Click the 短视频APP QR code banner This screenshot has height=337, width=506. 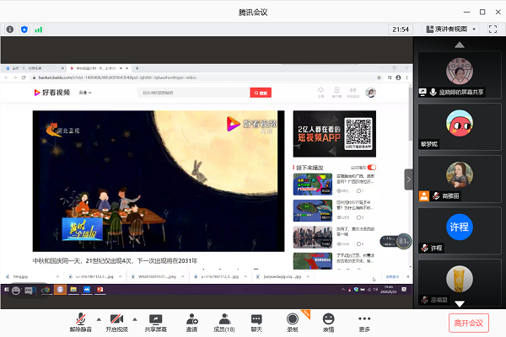coord(335,134)
